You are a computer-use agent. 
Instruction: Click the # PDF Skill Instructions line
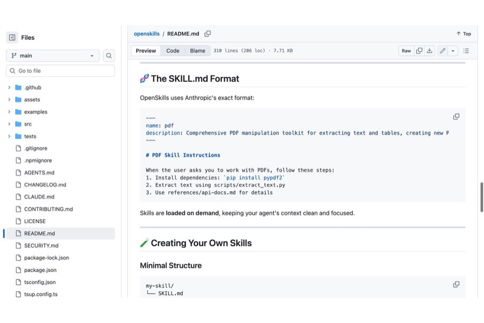point(183,155)
